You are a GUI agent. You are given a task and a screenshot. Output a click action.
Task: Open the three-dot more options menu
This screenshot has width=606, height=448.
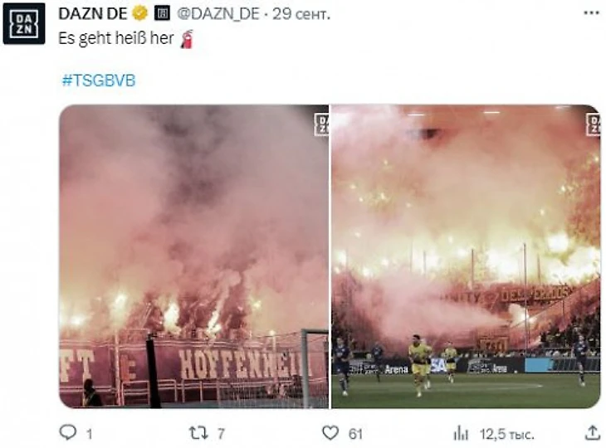pyautogui.click(x=591, y=12)
